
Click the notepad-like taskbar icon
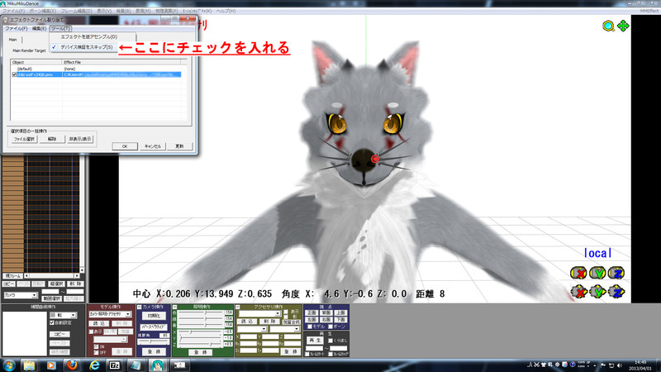pos(136,365)
